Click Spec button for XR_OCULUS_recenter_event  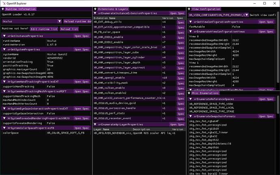pyautogui.click(x=181, y=119)
